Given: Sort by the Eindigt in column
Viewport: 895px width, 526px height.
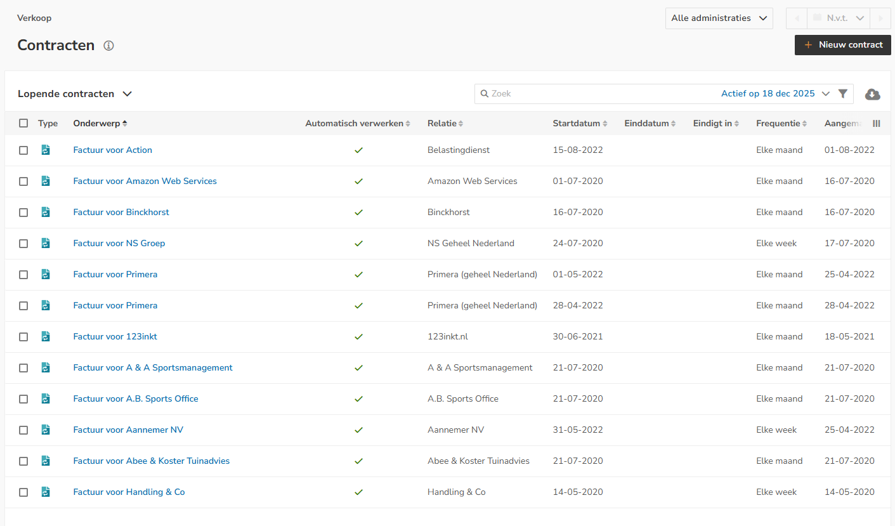Looking at the screenshot, I should coord(716,124).
